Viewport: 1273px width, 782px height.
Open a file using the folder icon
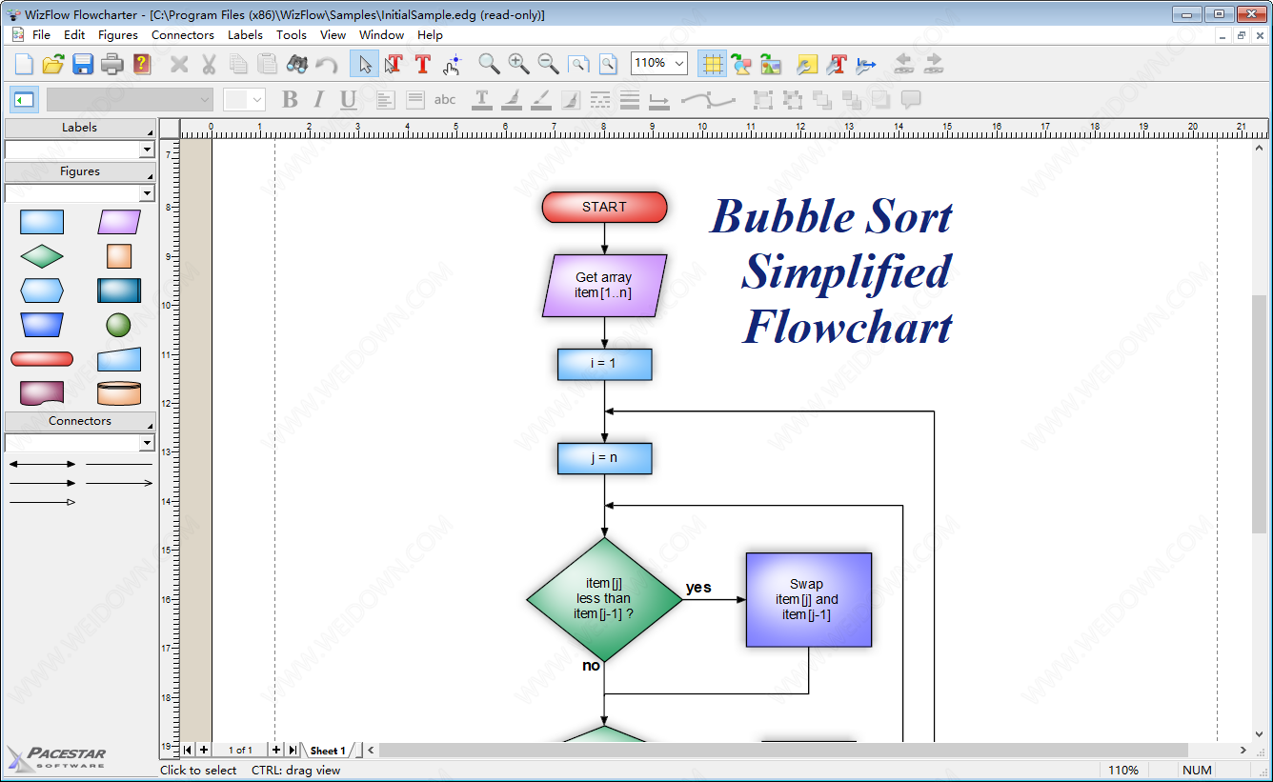tap(53, 64)
